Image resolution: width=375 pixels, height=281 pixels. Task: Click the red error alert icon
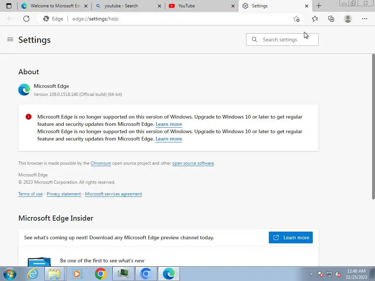tap(29, 117)
